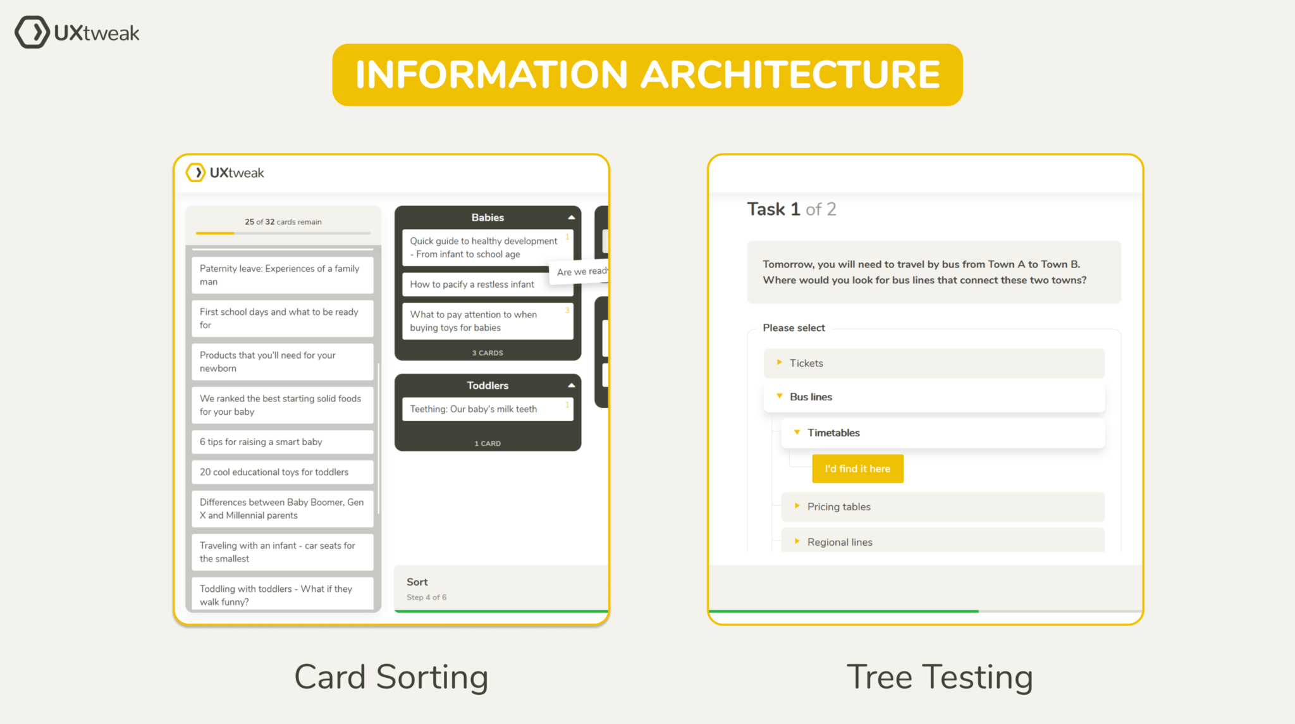Click the green Sort step progress bar
1295x724 pixels.
pyautogui.click(x=501, y=611)
